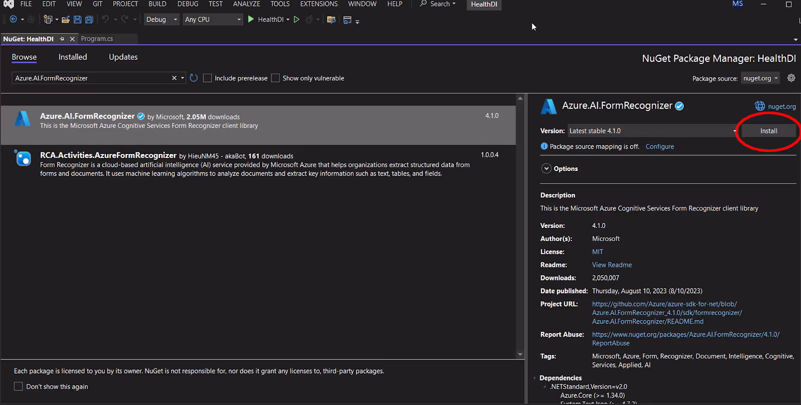Click the Open File folder icon
The image size is (801, 405).
tap(66, 19)
